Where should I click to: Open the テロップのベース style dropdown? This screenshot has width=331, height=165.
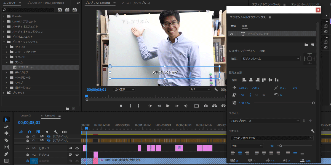coord(264,121)
